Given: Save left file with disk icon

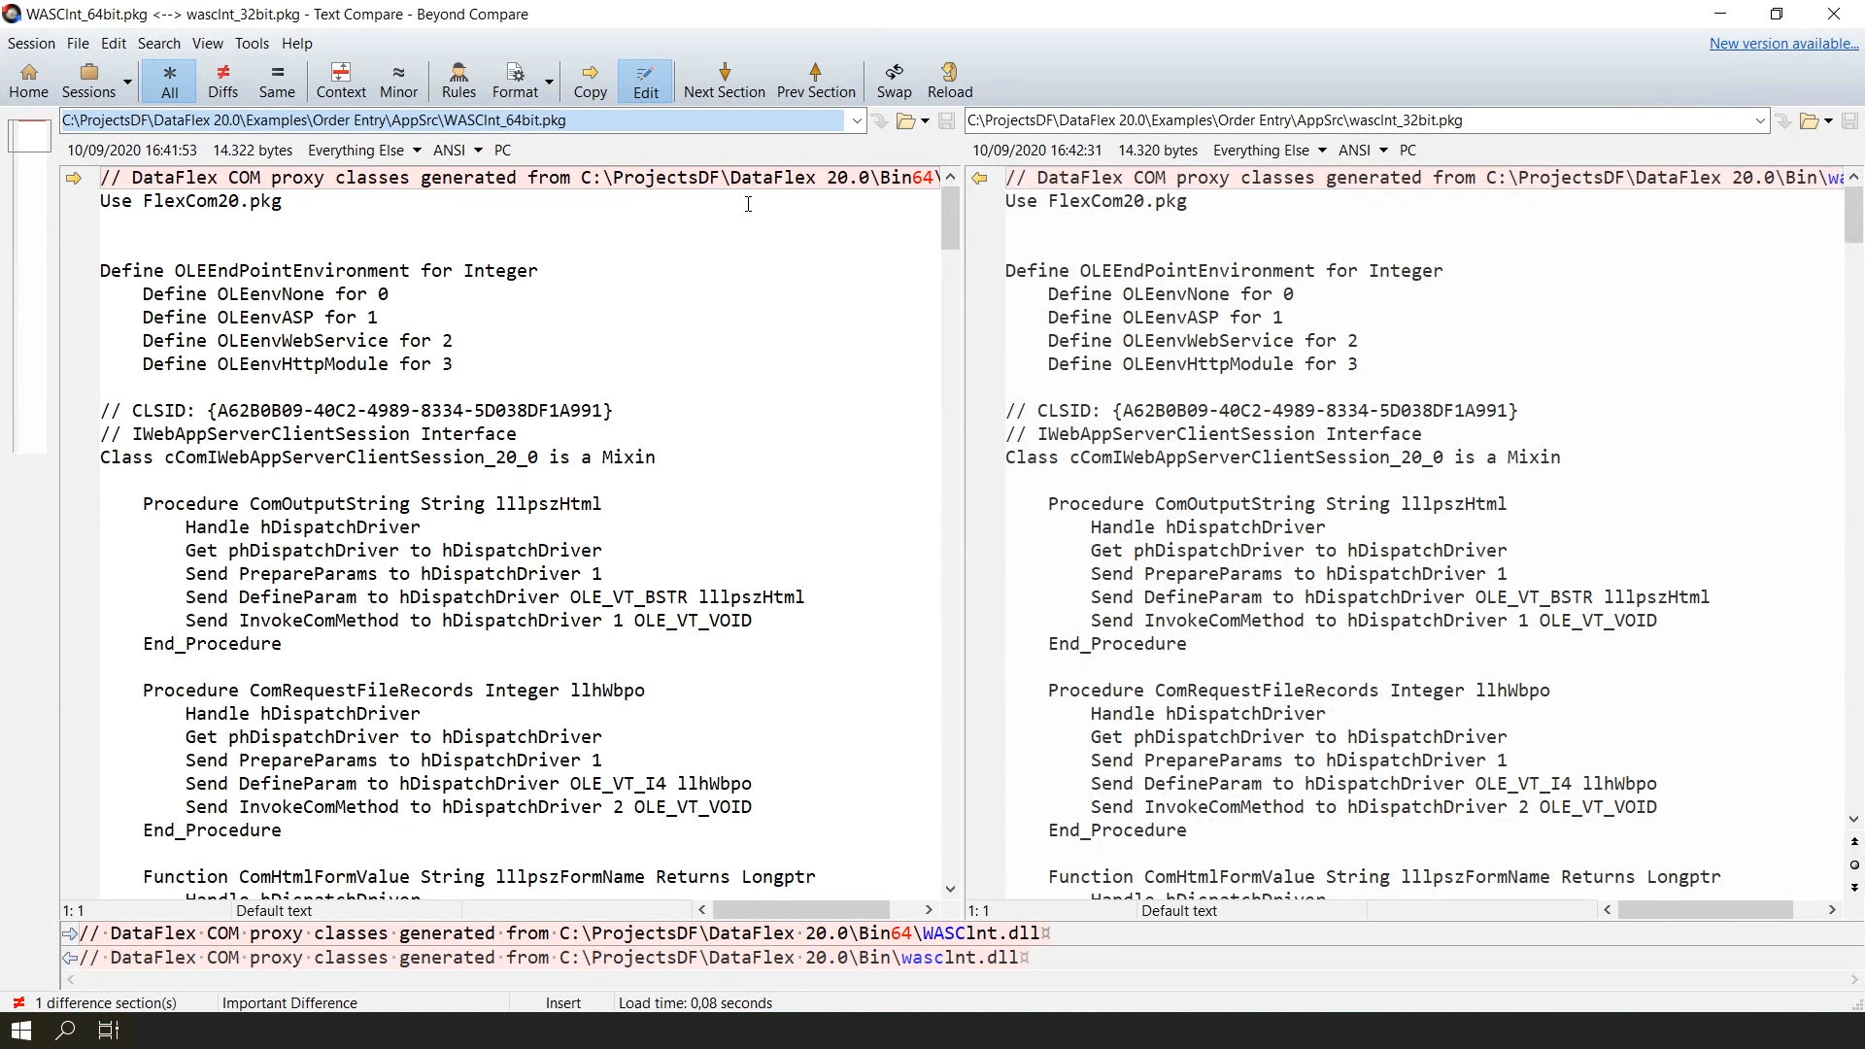Looking at the screenshot, I should coord(947,120).
